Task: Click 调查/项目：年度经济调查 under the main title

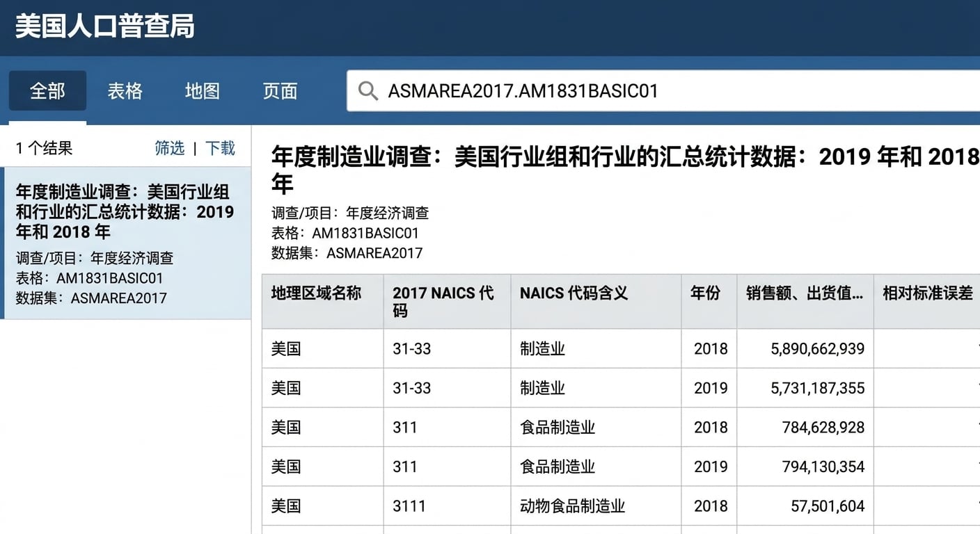Action: [350, 213]
